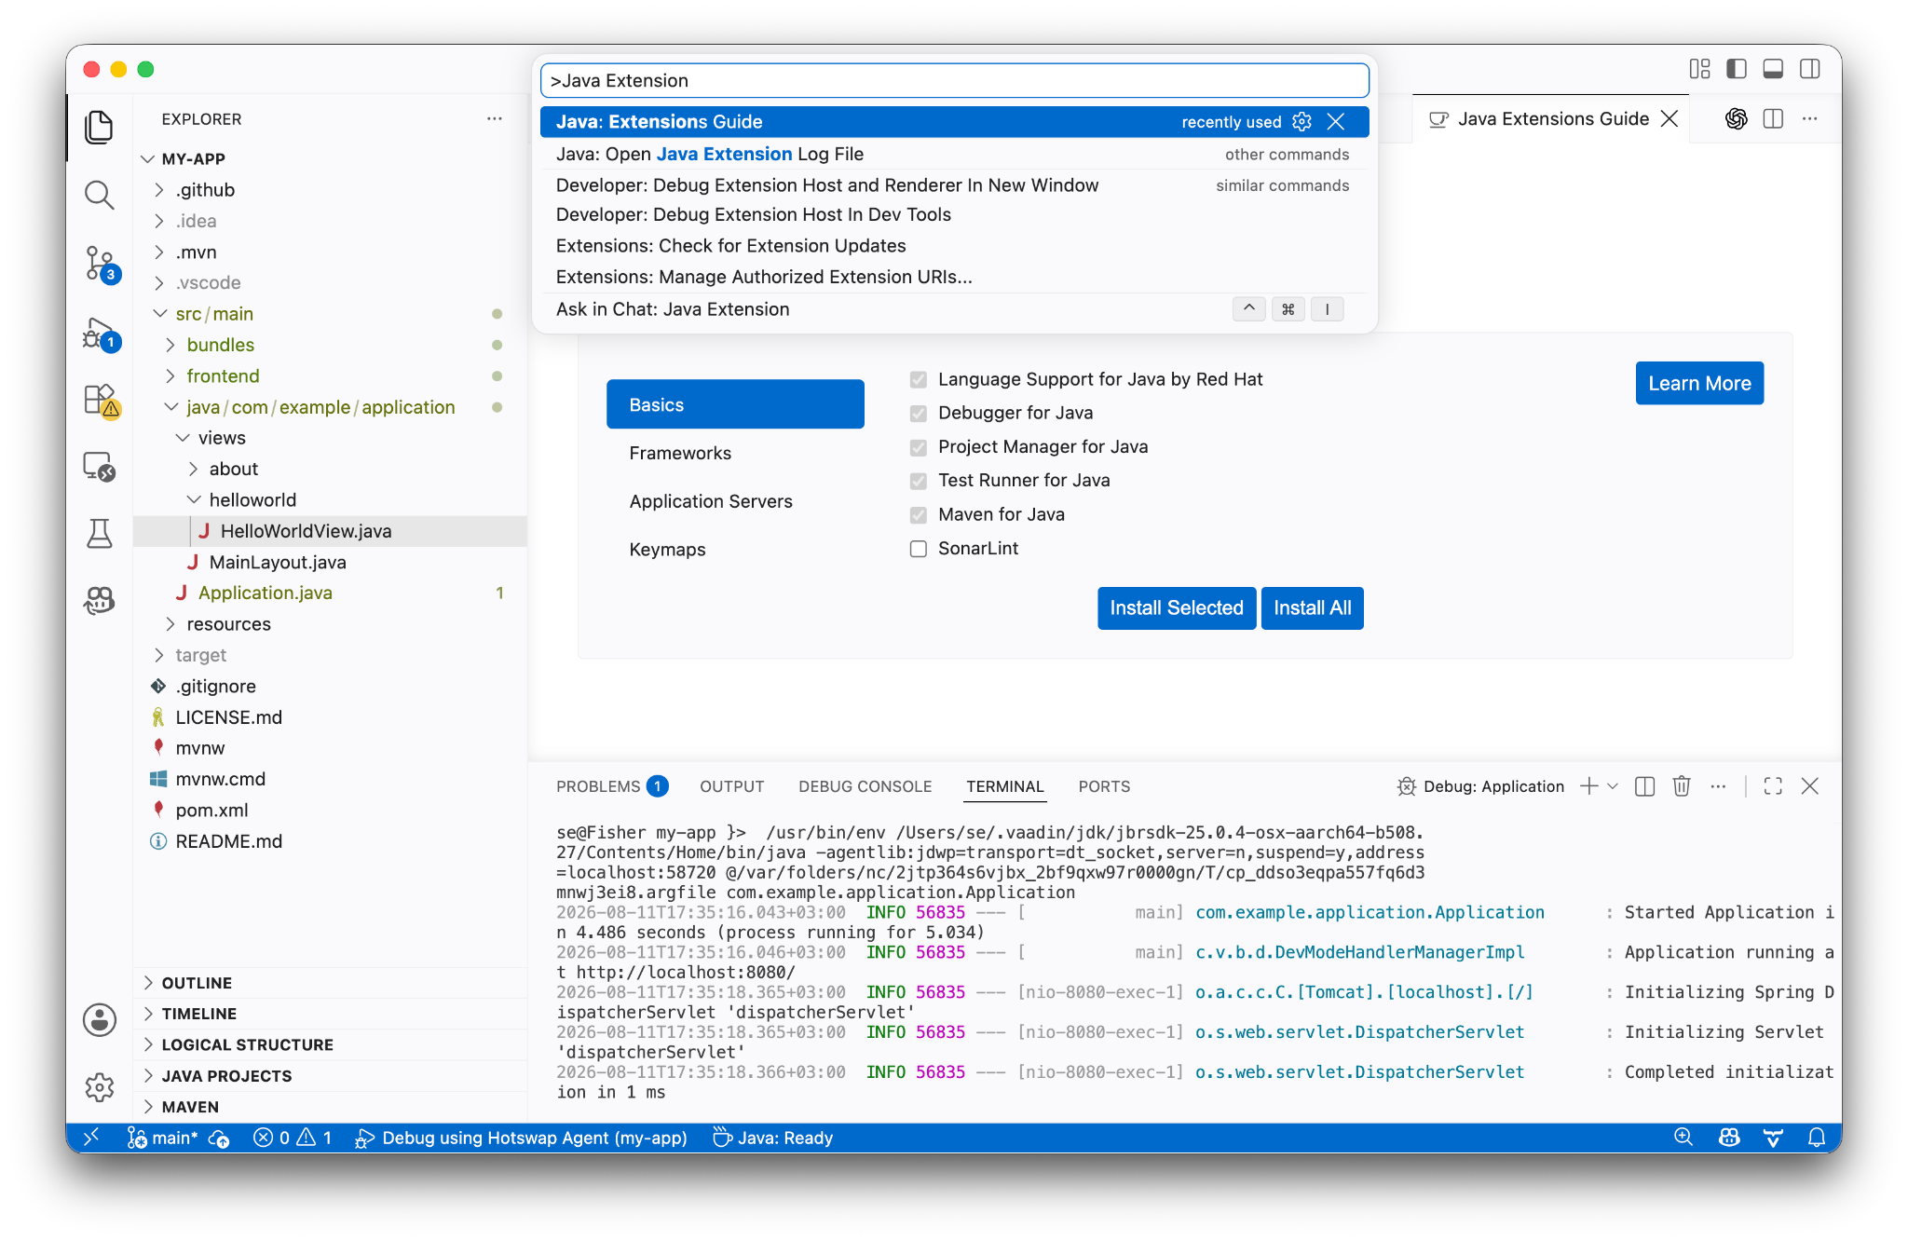Open editor More Actions ellipsis
Image resolution: width=1908 pixels, height=1241 pixels.
[x=1809, y=118]
